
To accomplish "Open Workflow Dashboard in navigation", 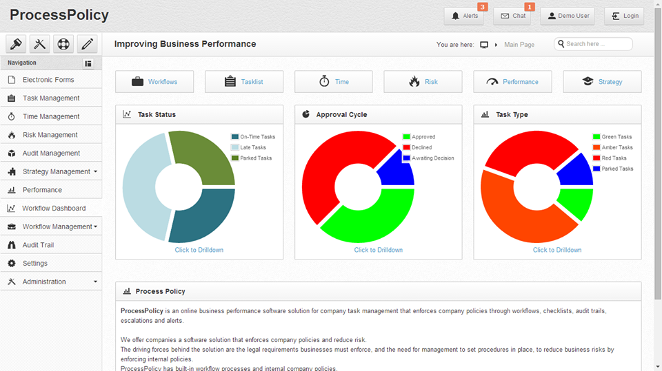I will (51, 209).
